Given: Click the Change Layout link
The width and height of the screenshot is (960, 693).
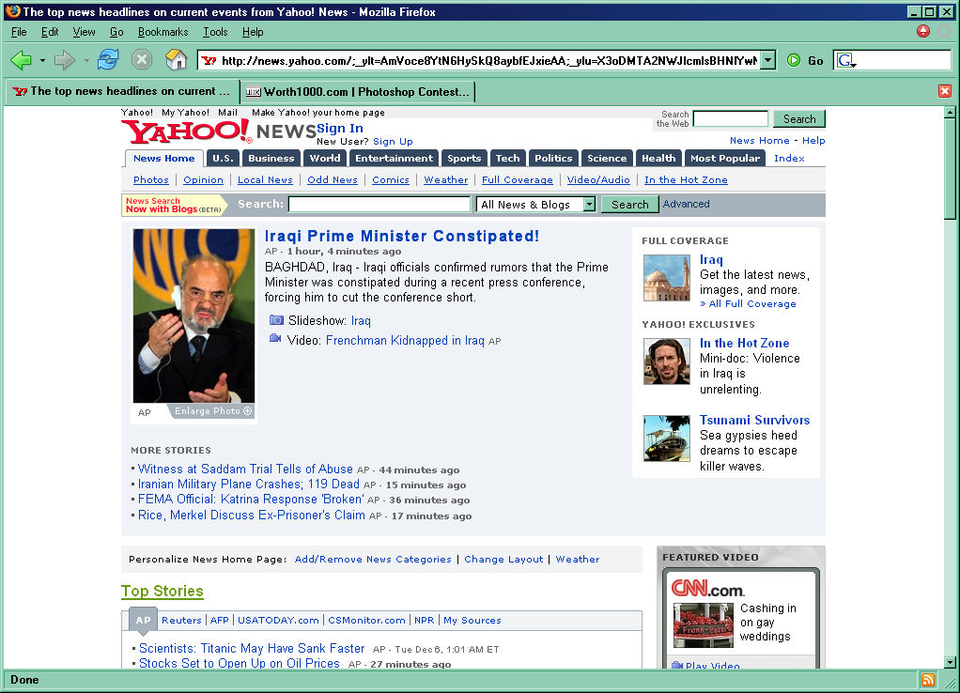Looking at the screenshot, I should tap(503, 559).
